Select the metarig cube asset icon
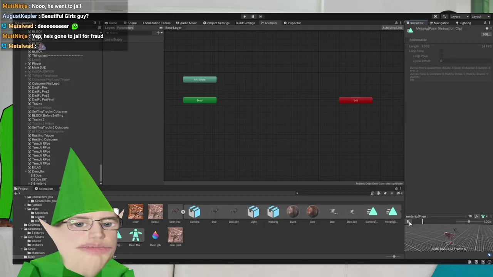 273,212
